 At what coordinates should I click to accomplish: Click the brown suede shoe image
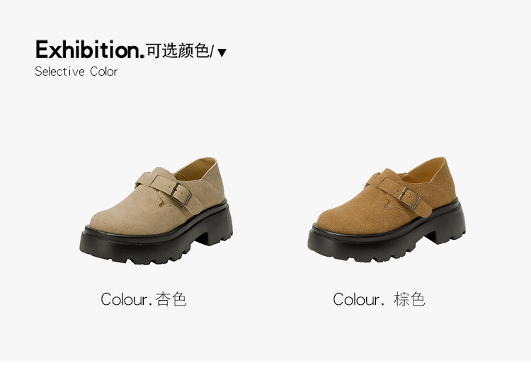coord(387,210)
